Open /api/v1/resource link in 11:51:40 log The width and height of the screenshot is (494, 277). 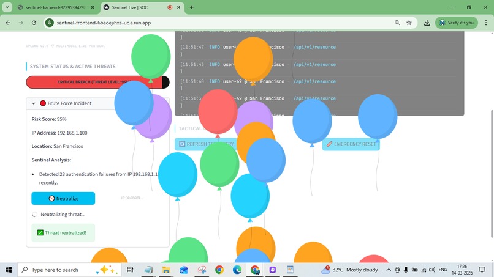point(314,81)
